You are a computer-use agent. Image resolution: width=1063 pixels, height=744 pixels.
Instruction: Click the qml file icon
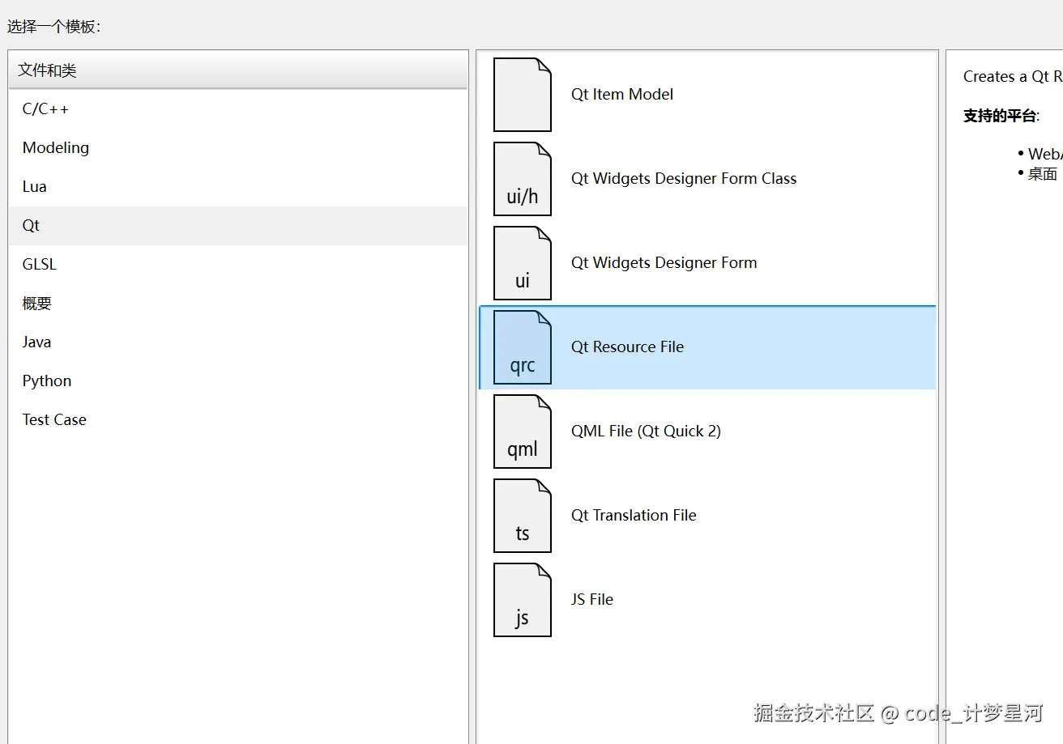(523, 432)
